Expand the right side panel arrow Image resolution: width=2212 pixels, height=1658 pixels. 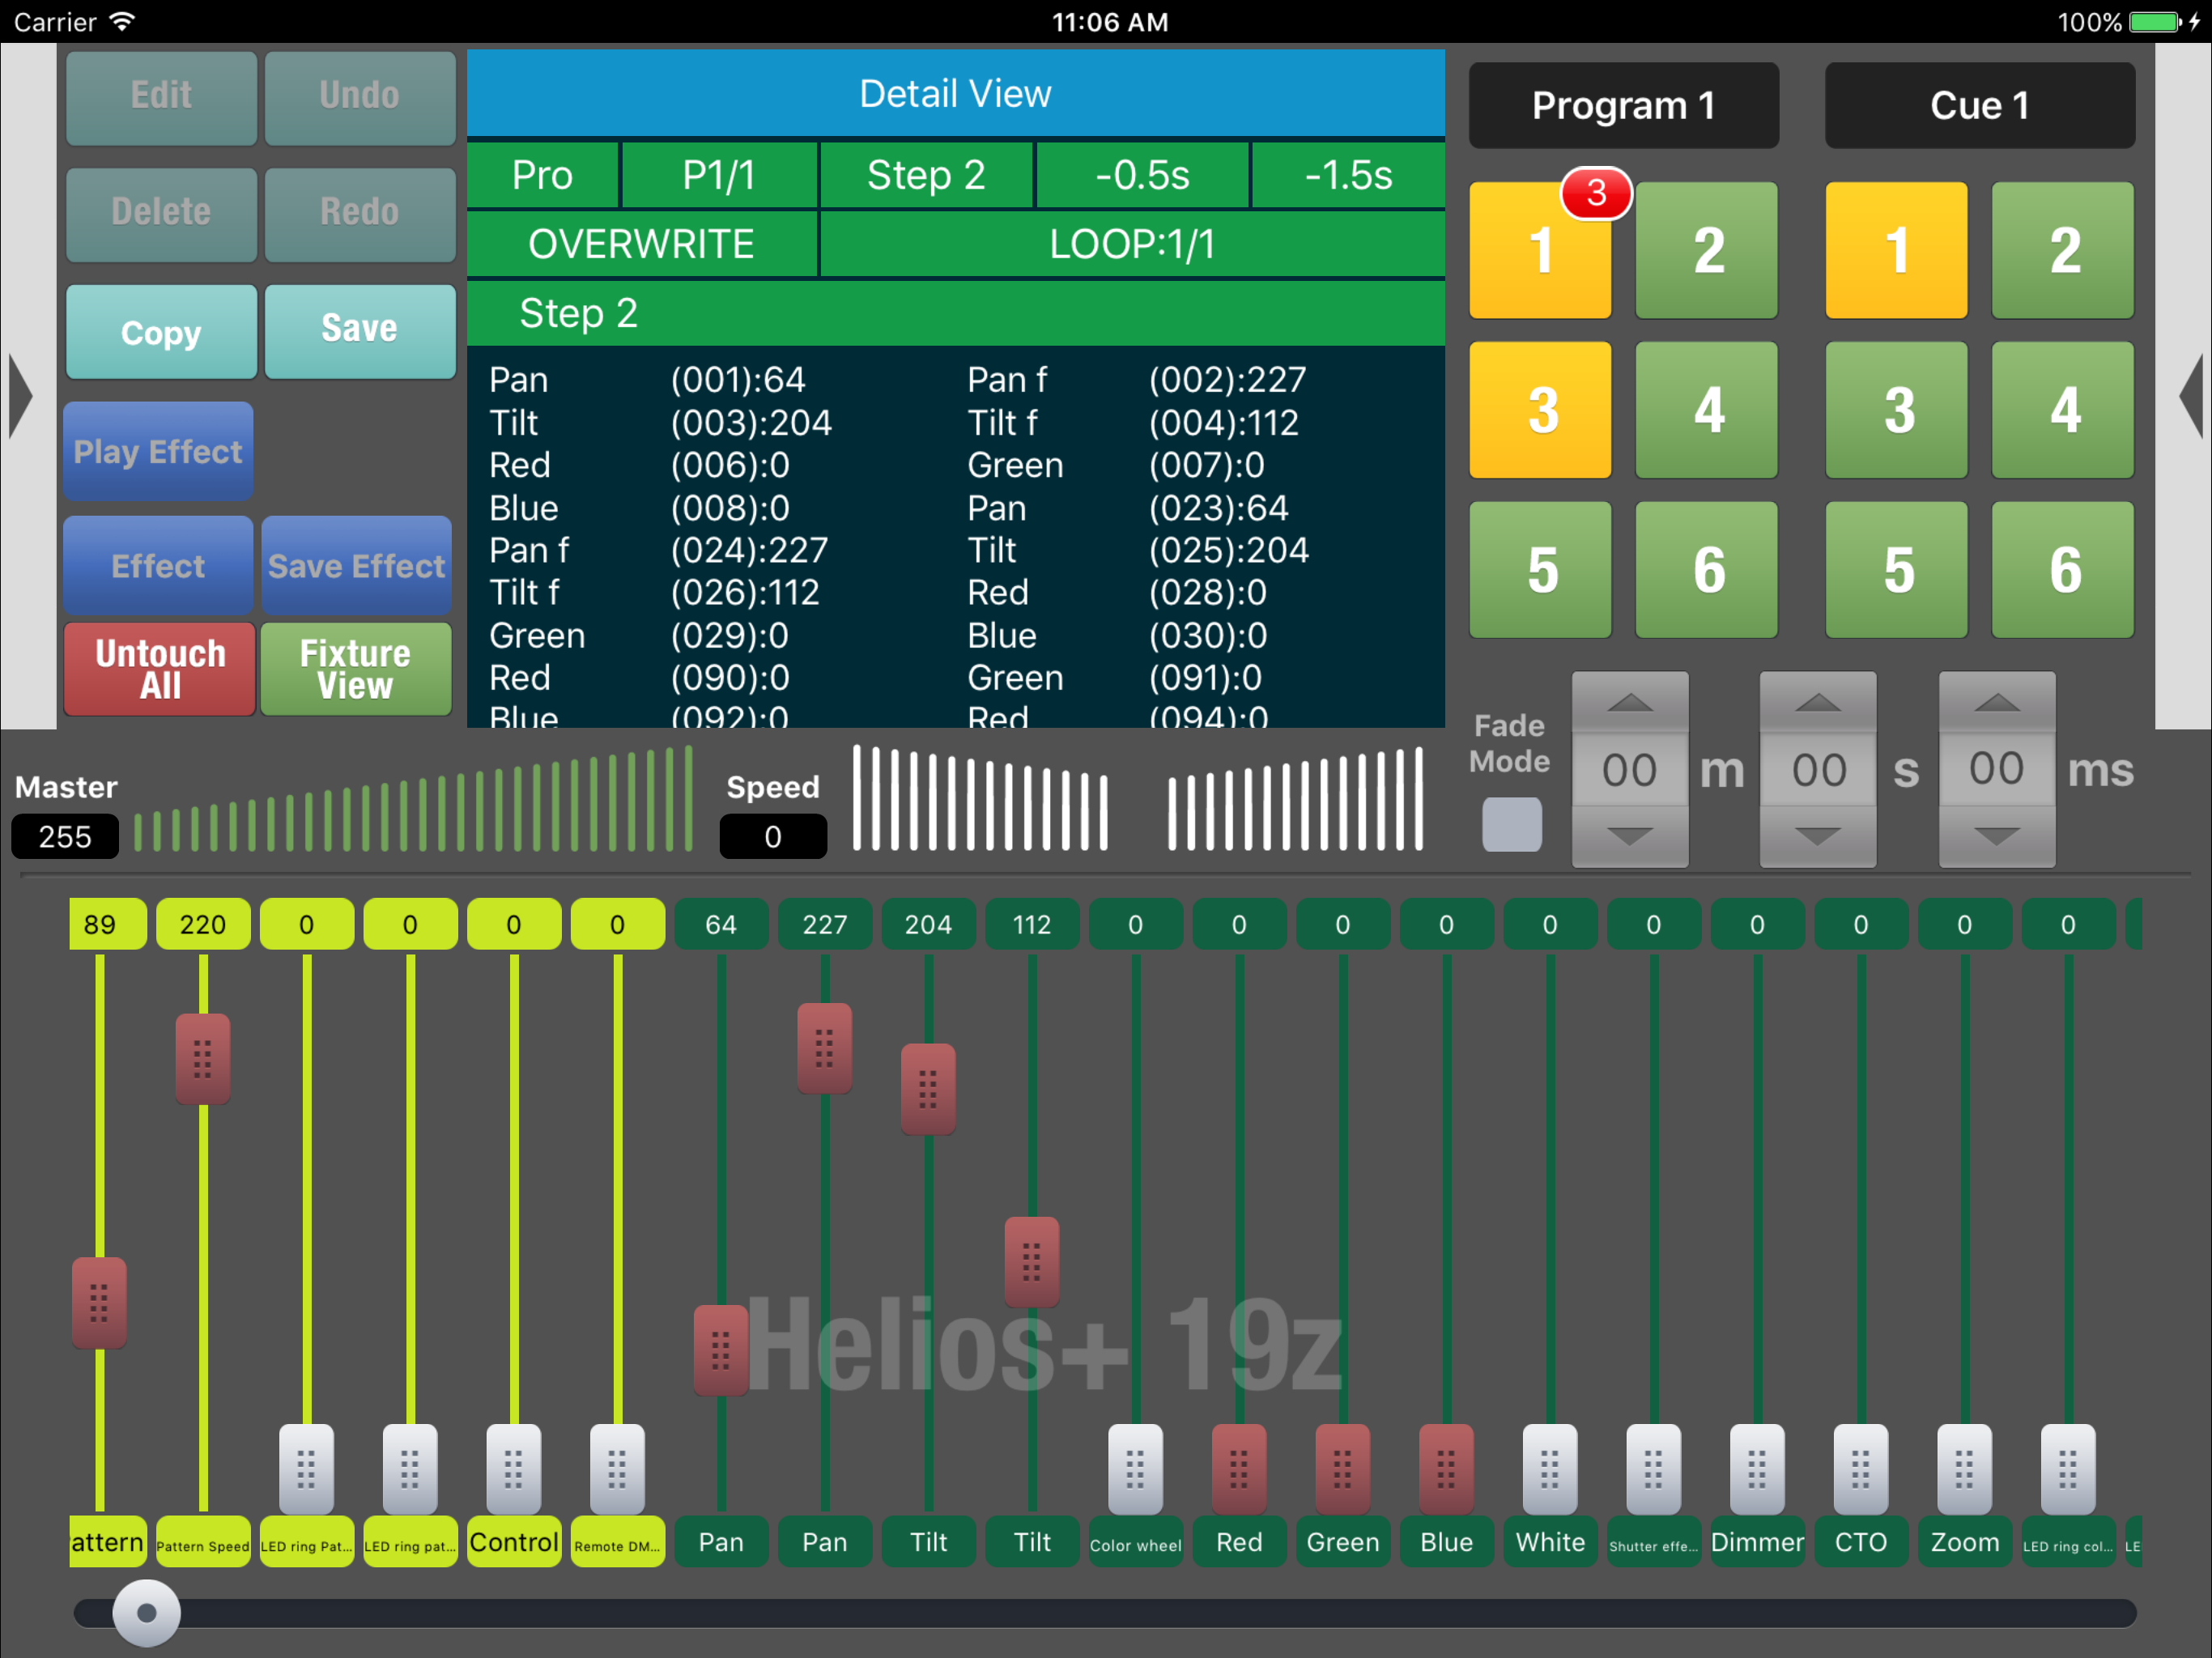click(x=2190, y=396)
